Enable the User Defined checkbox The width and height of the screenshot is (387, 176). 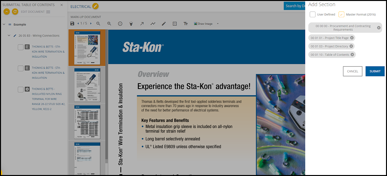coord(313,14)
